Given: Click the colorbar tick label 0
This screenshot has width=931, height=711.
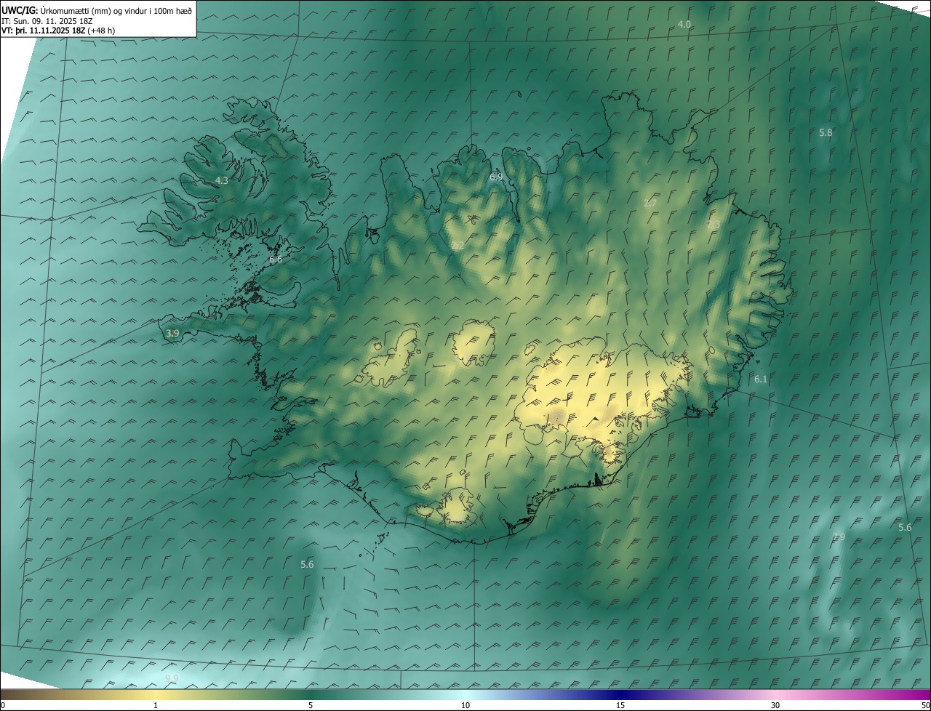Looking at the screenshot, I should point(3,705).
